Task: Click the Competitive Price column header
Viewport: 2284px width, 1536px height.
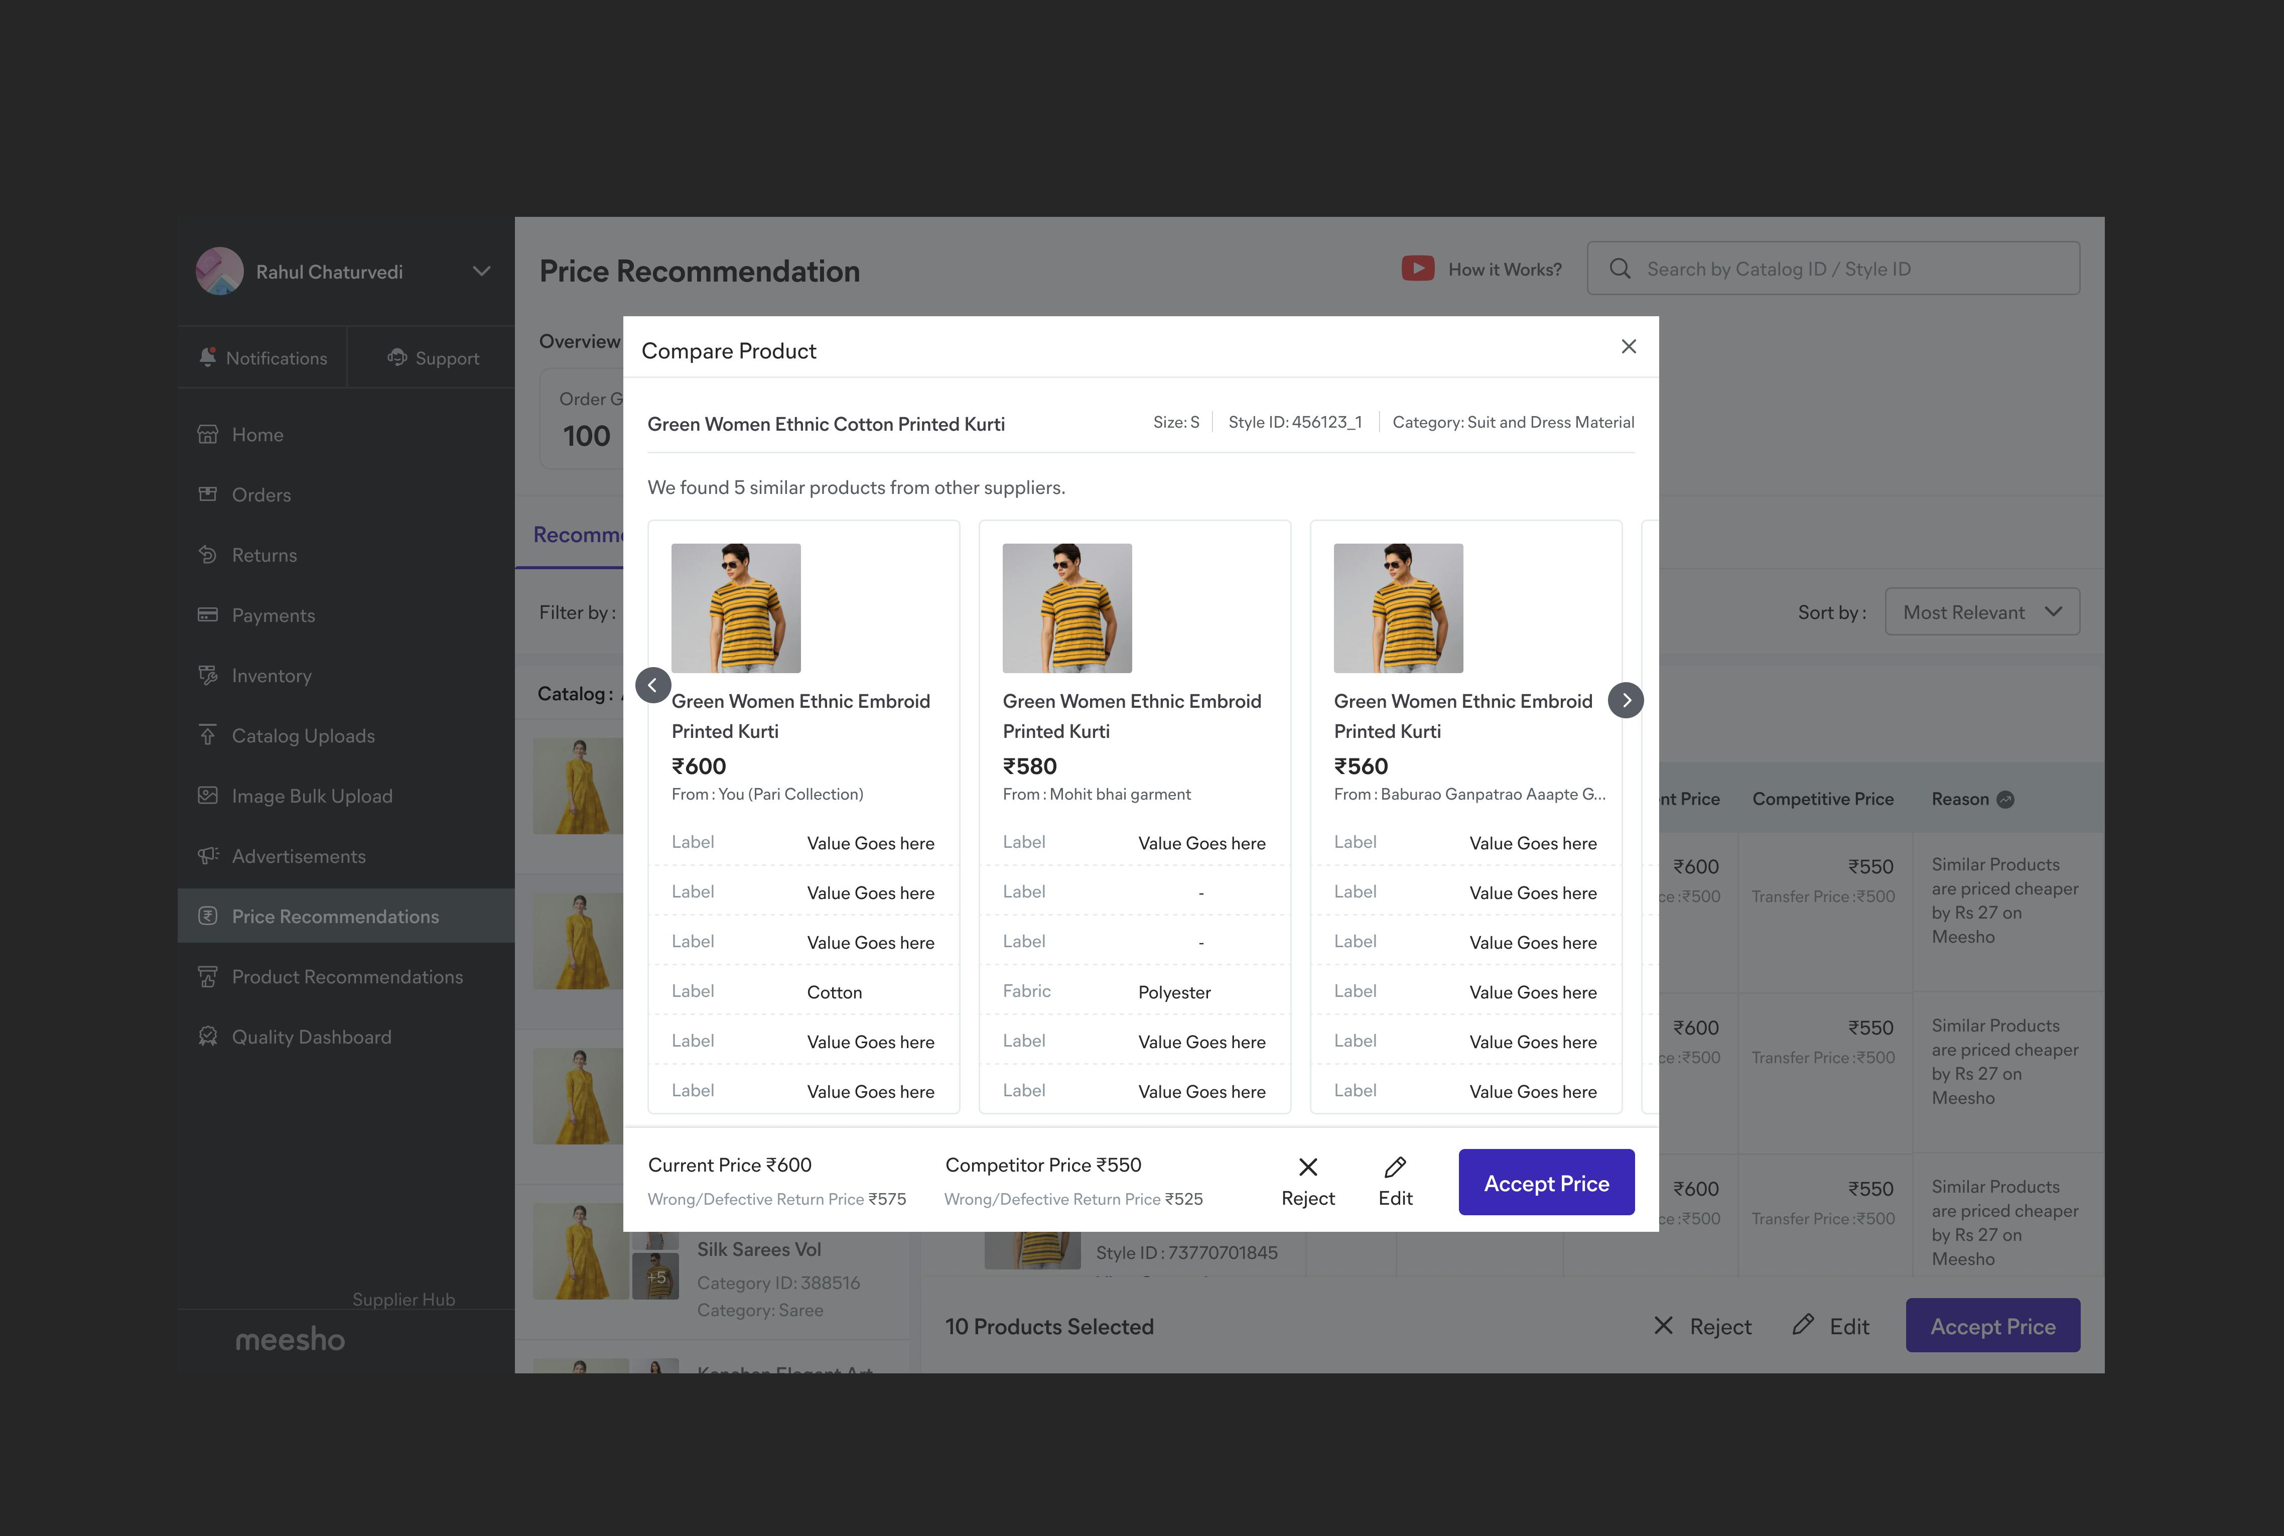Action: point(1823,799)
